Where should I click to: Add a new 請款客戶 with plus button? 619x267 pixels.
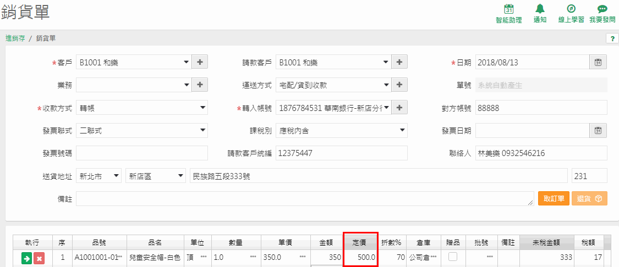(399, 62)
